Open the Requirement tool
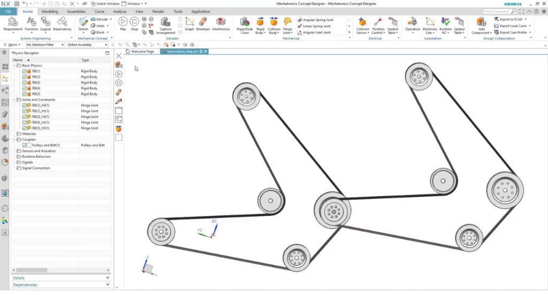The width and height of the screenshot is (548, 295). 13,25
